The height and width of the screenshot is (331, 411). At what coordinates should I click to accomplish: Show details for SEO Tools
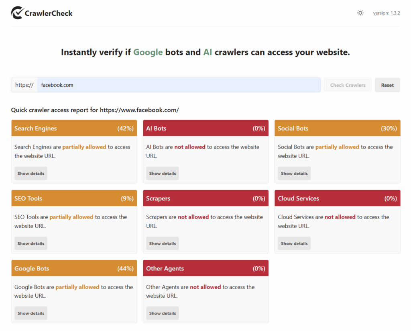(x=31, y=243)
